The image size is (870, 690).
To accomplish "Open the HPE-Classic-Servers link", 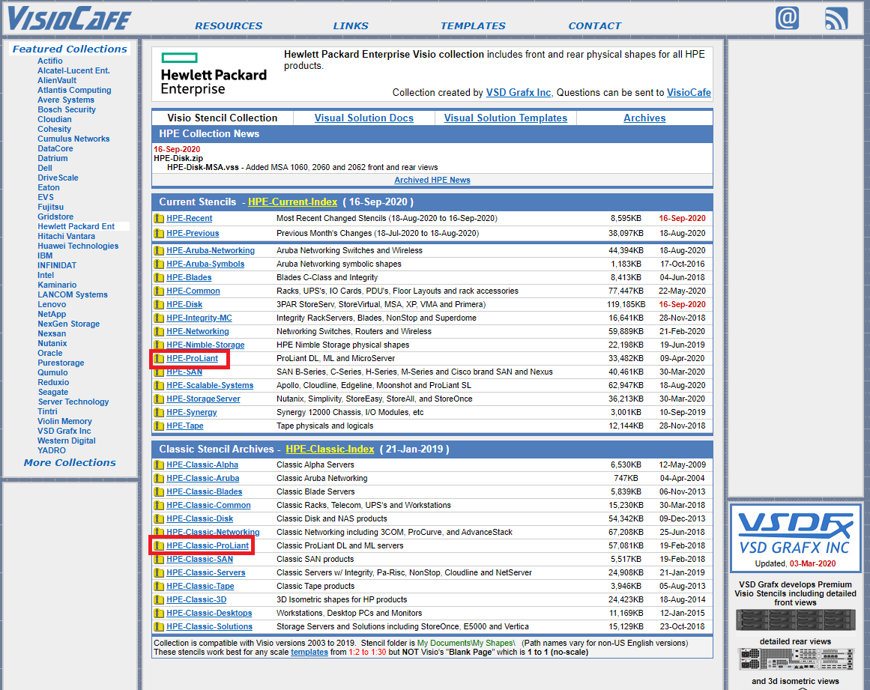I will 206,573.
